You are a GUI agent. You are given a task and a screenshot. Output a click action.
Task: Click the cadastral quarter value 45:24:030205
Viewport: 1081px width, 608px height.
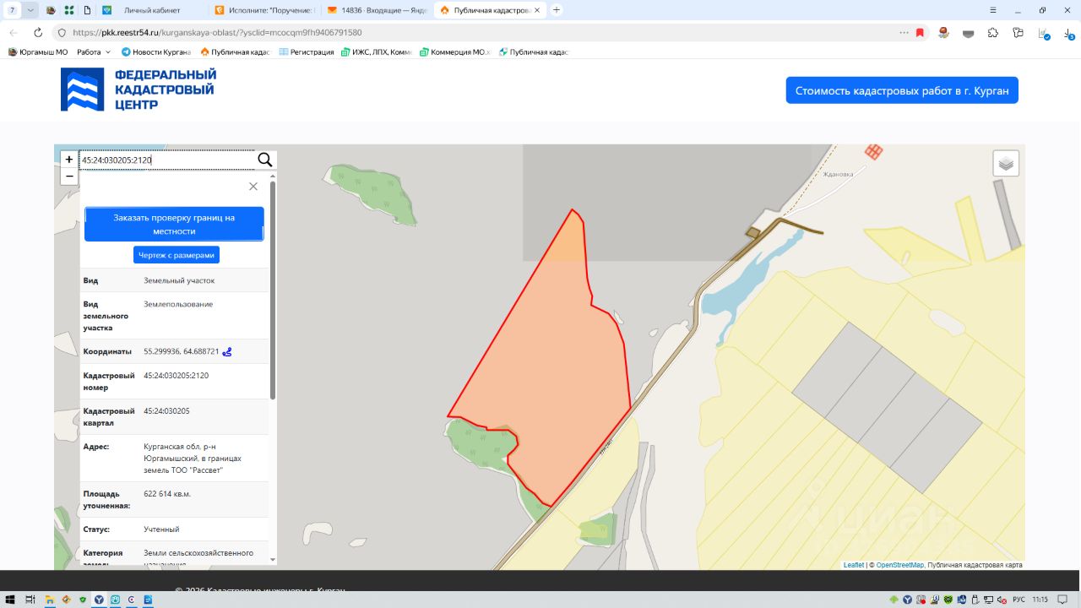[x=167, y=411]
